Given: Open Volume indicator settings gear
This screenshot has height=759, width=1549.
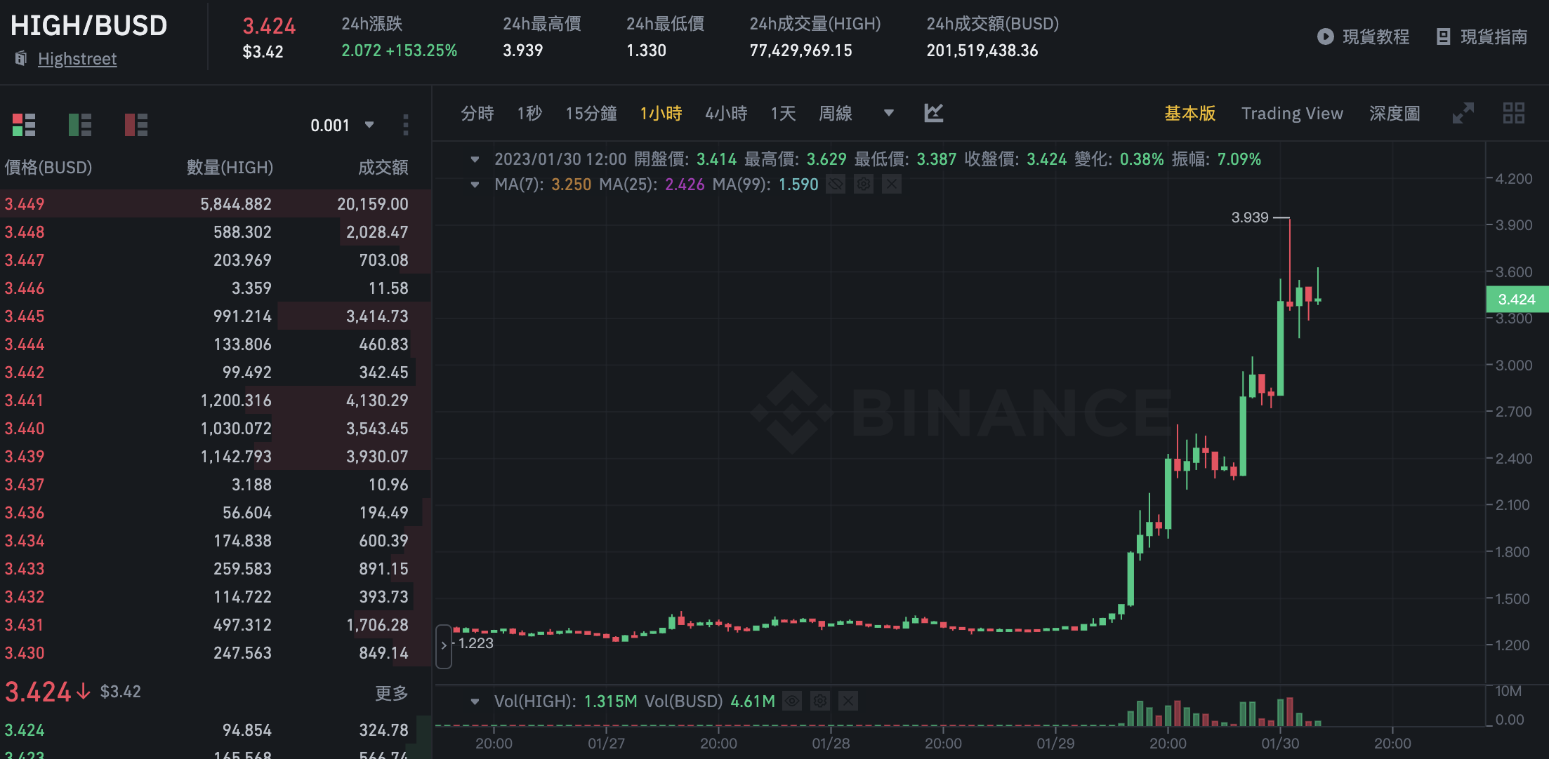Looking at the screenshot, I should click(x=820, y=701).
